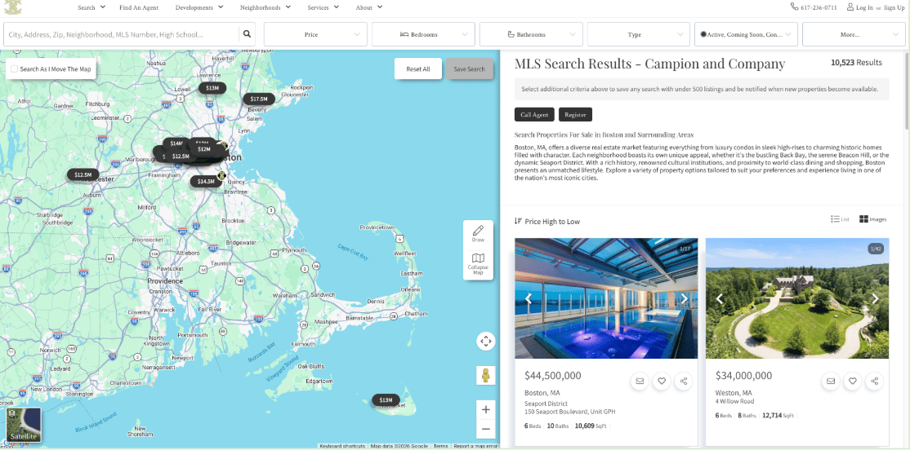Show previous photo of Weston listing
The image size is (910, 450).
[x=720, y=299]
